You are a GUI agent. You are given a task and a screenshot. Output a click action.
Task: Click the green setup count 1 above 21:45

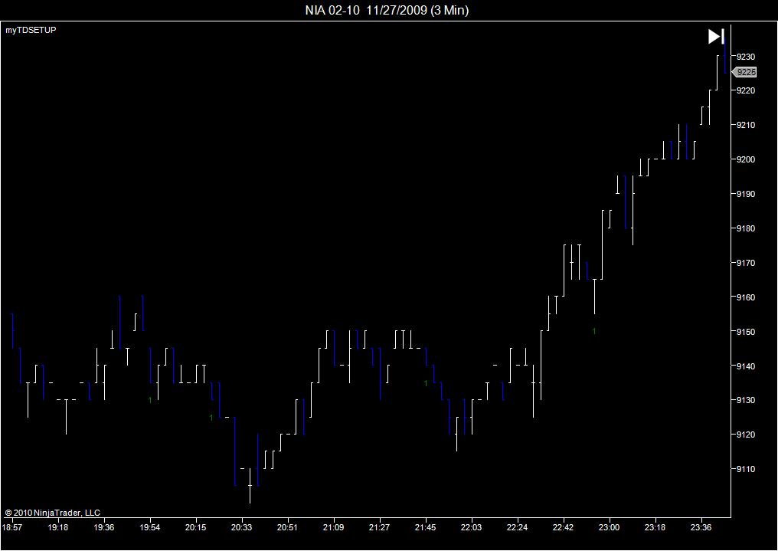tap(426, 383)
